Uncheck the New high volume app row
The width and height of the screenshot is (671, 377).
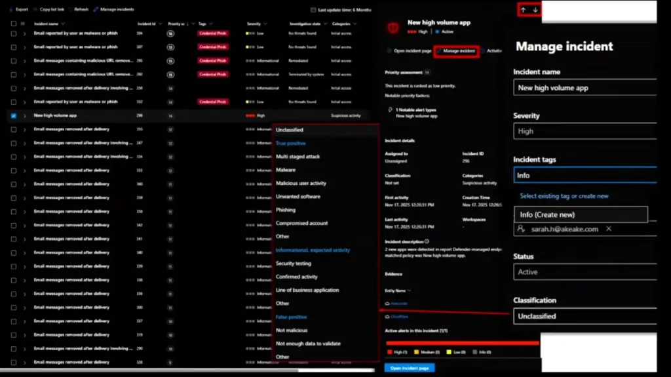tap(14, 115)
